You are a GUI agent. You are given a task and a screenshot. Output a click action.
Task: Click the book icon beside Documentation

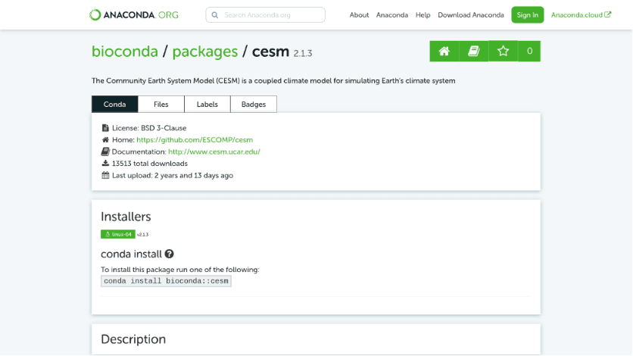coord(105,151)
